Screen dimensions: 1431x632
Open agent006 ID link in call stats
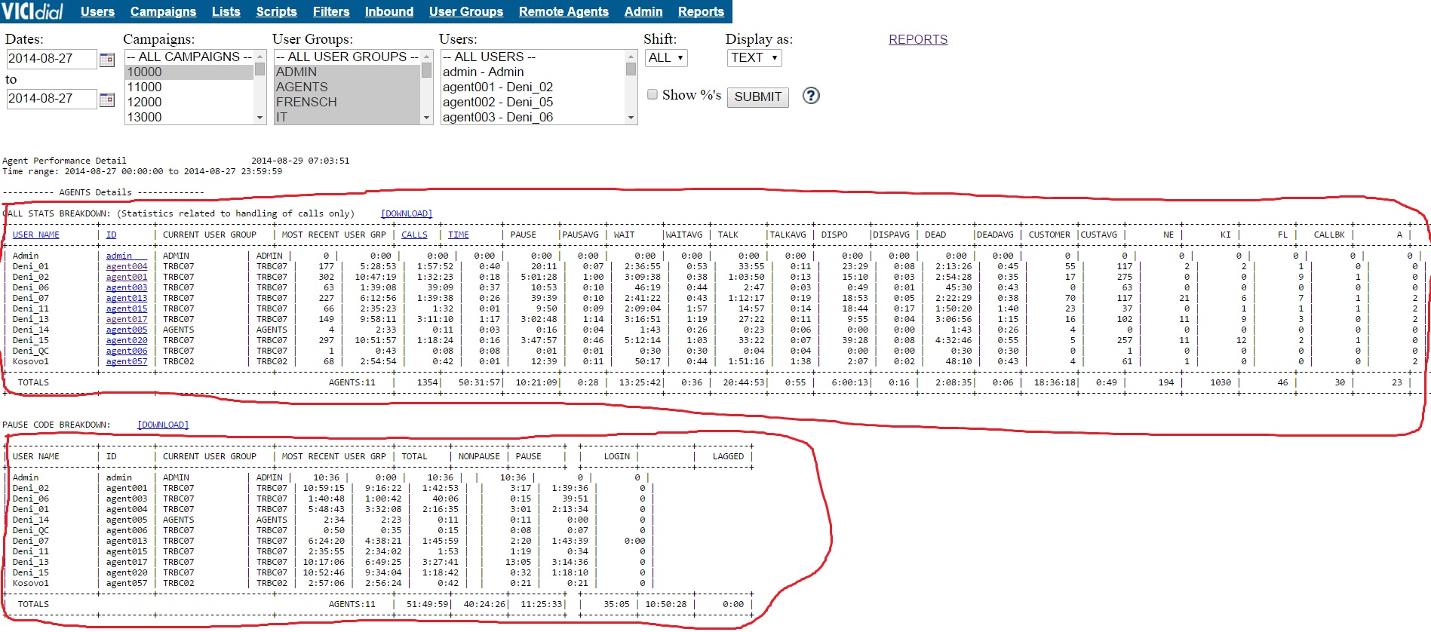(127, 351)
